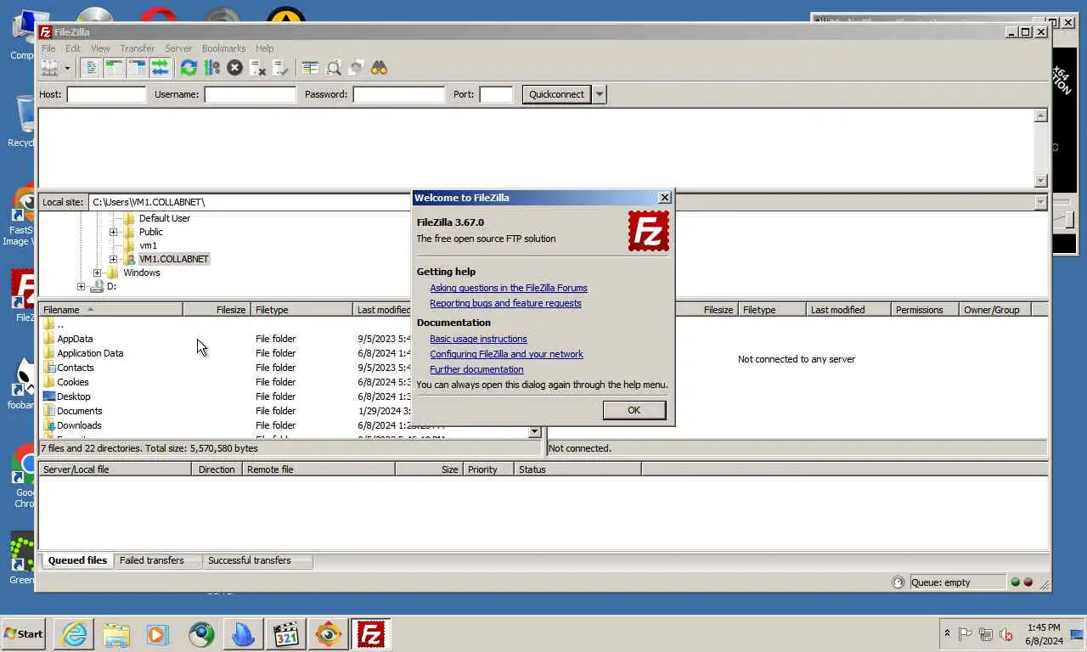Open 'Reporting bugs and feature requests' link

pos(505,303)
